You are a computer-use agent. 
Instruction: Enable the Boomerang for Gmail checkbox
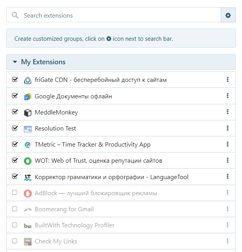click(x=14, y=208)
